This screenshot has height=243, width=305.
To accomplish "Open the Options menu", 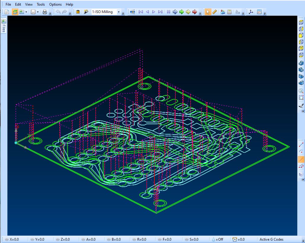I will [x=55, y=4].
